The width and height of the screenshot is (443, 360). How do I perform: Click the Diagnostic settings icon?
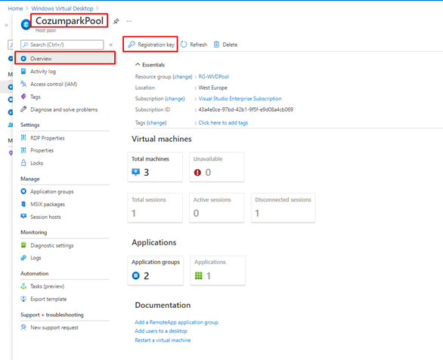[23, 245]
